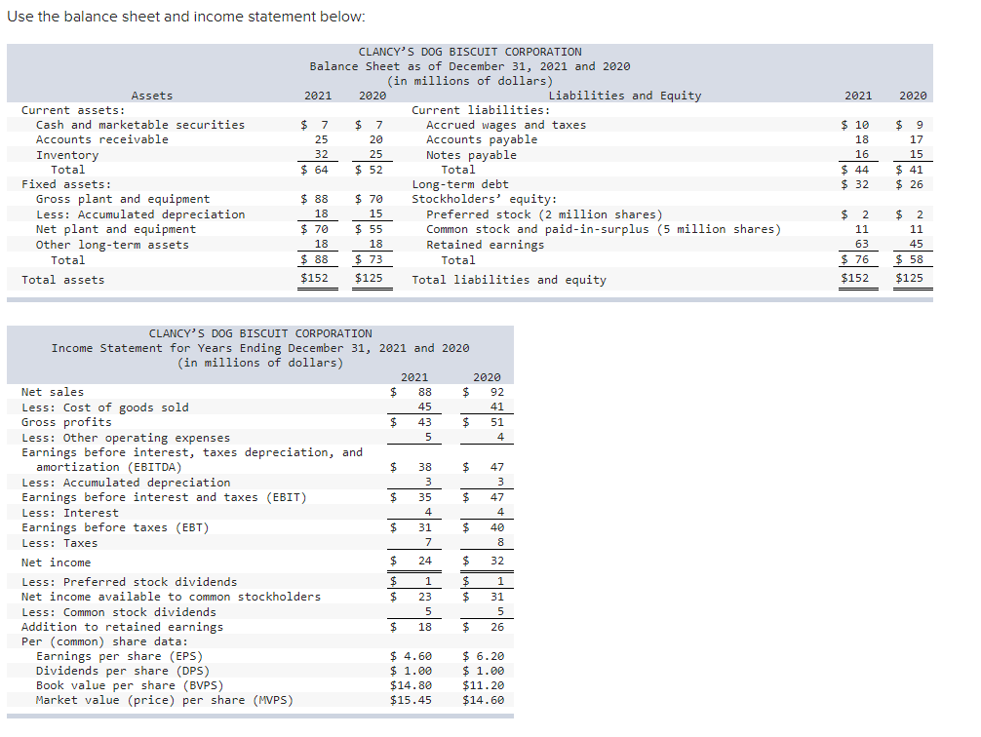The height and width of the screenshot is (737, 981).
Task: Click the 'Less: Taxes' label
Action: [59, 543]
